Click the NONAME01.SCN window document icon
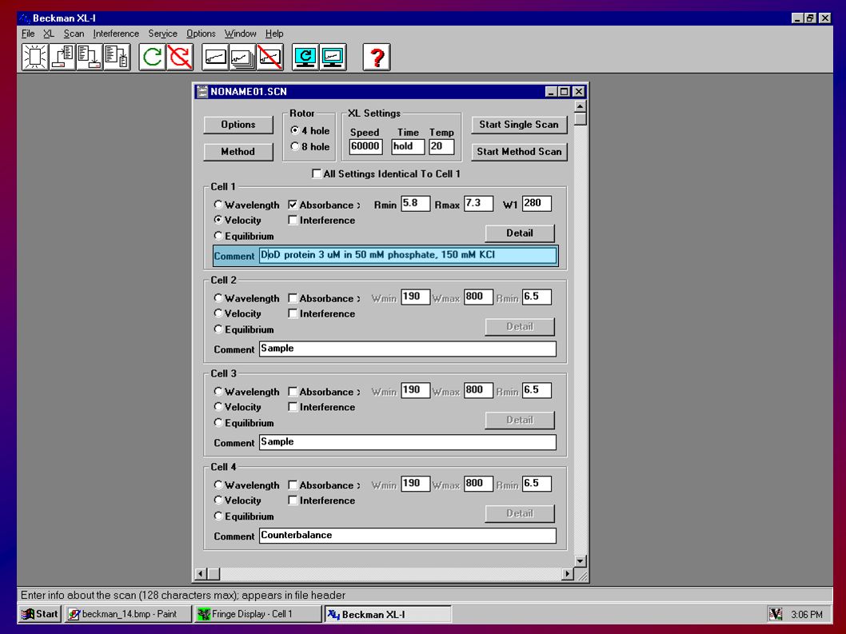 click(x=202, y=92)
